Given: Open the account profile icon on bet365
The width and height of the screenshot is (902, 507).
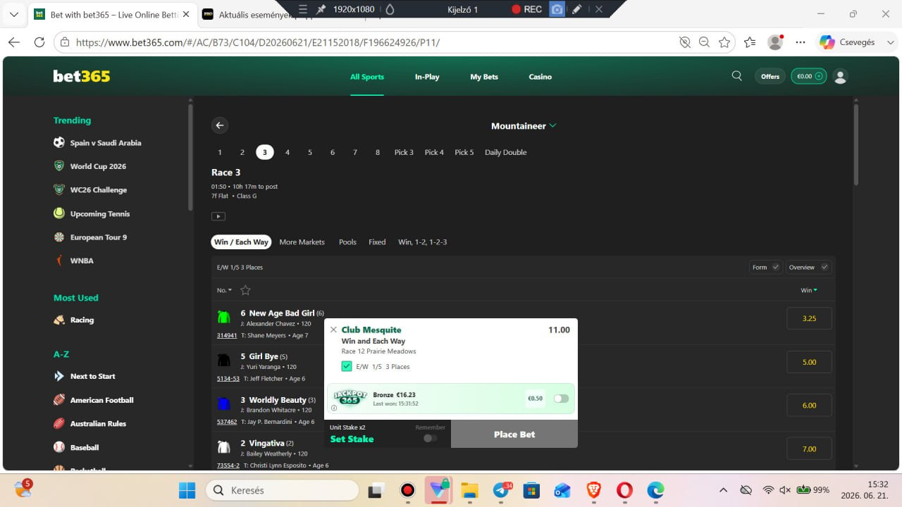Looking at the screenshot, I should tap(840, 76).
